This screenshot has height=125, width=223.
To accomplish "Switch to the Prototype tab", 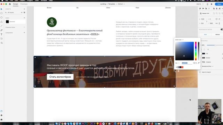I will (24, 4).
